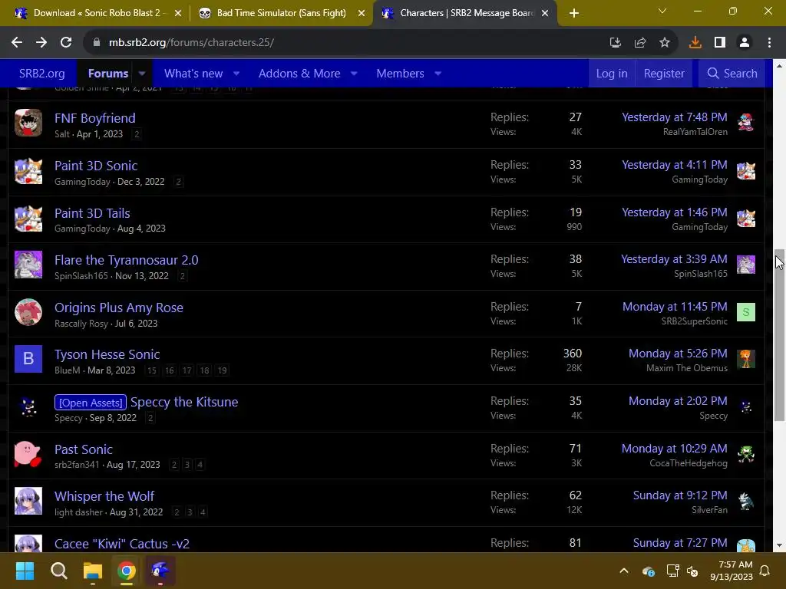
Task: Close the Bad Time Simulator tab
Action: [x=362, y=13]
